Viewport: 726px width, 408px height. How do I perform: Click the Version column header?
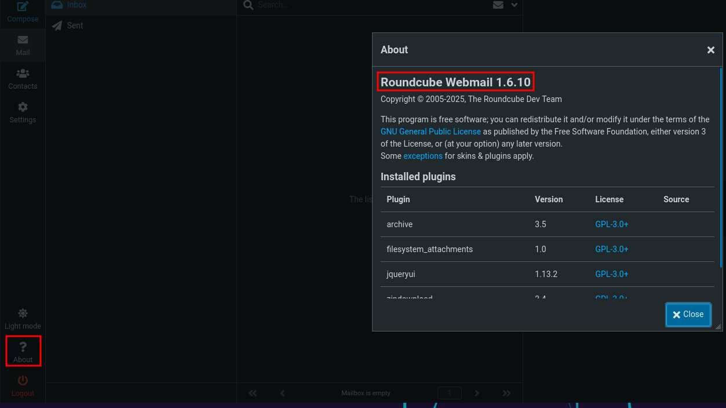pos(549,199)
